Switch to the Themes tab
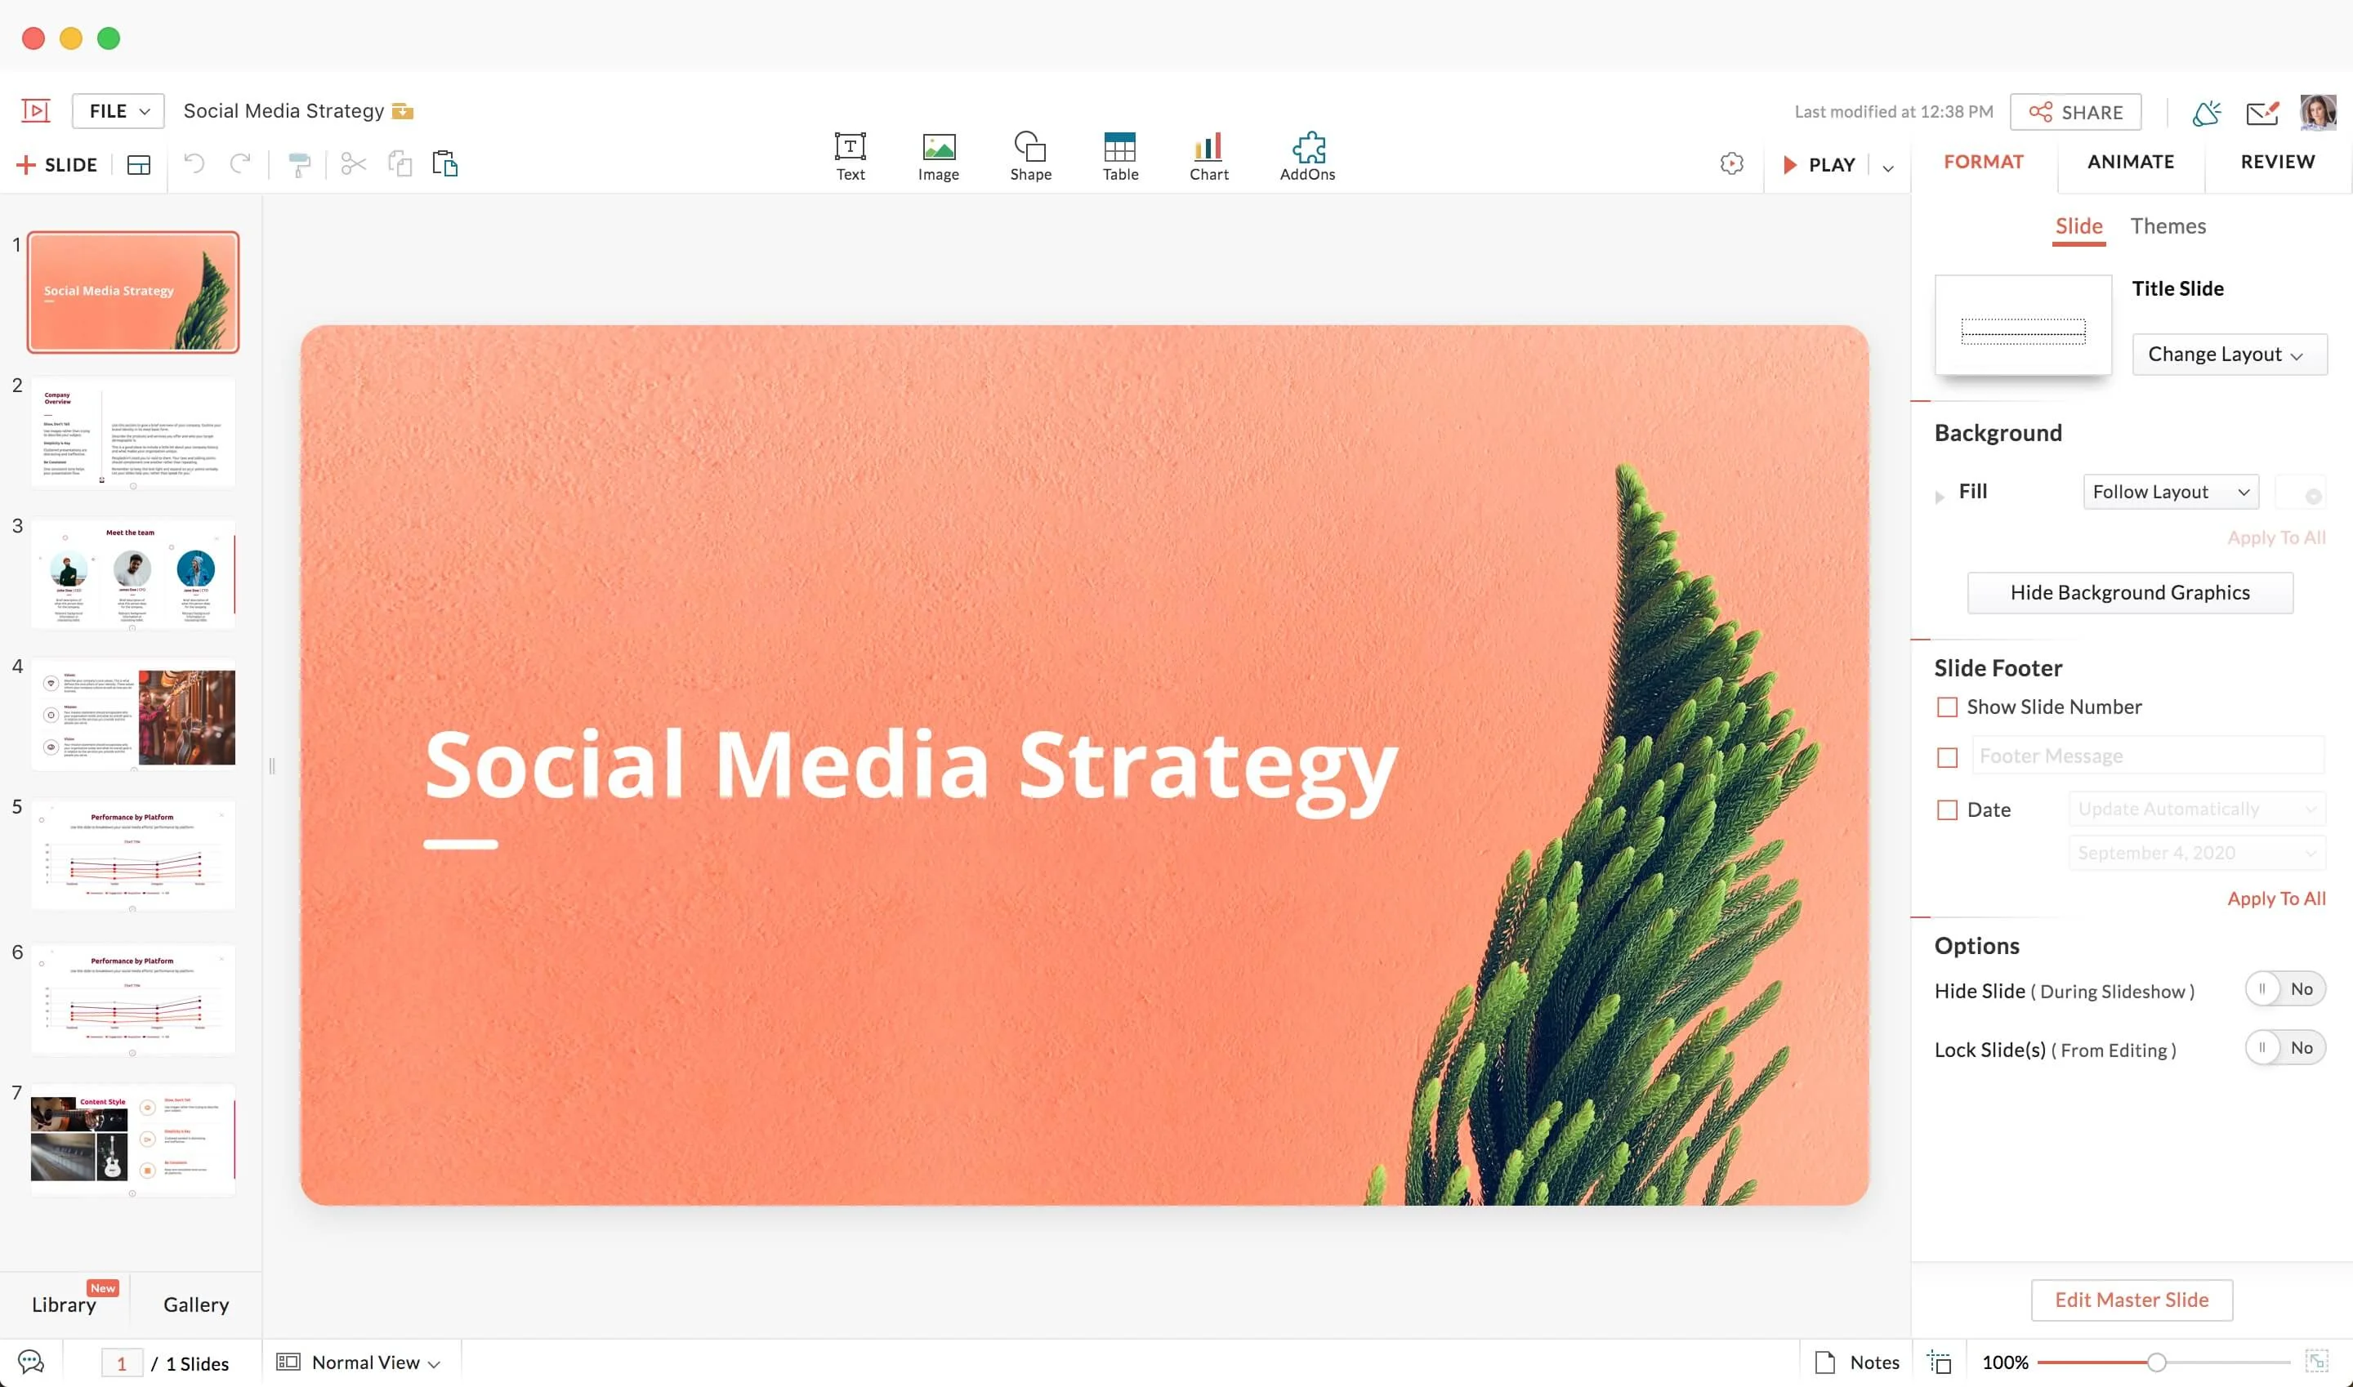 (x=2168, y=226)
